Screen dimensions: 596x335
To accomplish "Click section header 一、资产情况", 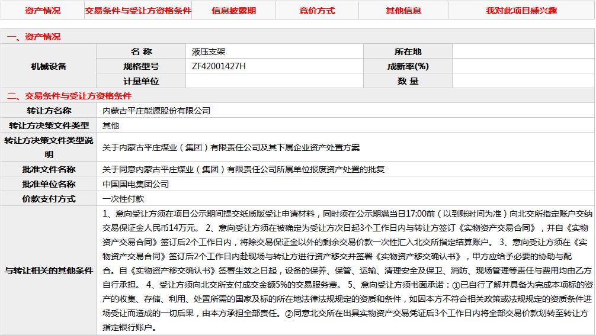I will 34,37.
